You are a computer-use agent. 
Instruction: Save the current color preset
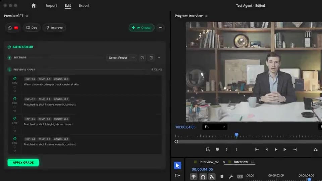[x=142, y=58]
